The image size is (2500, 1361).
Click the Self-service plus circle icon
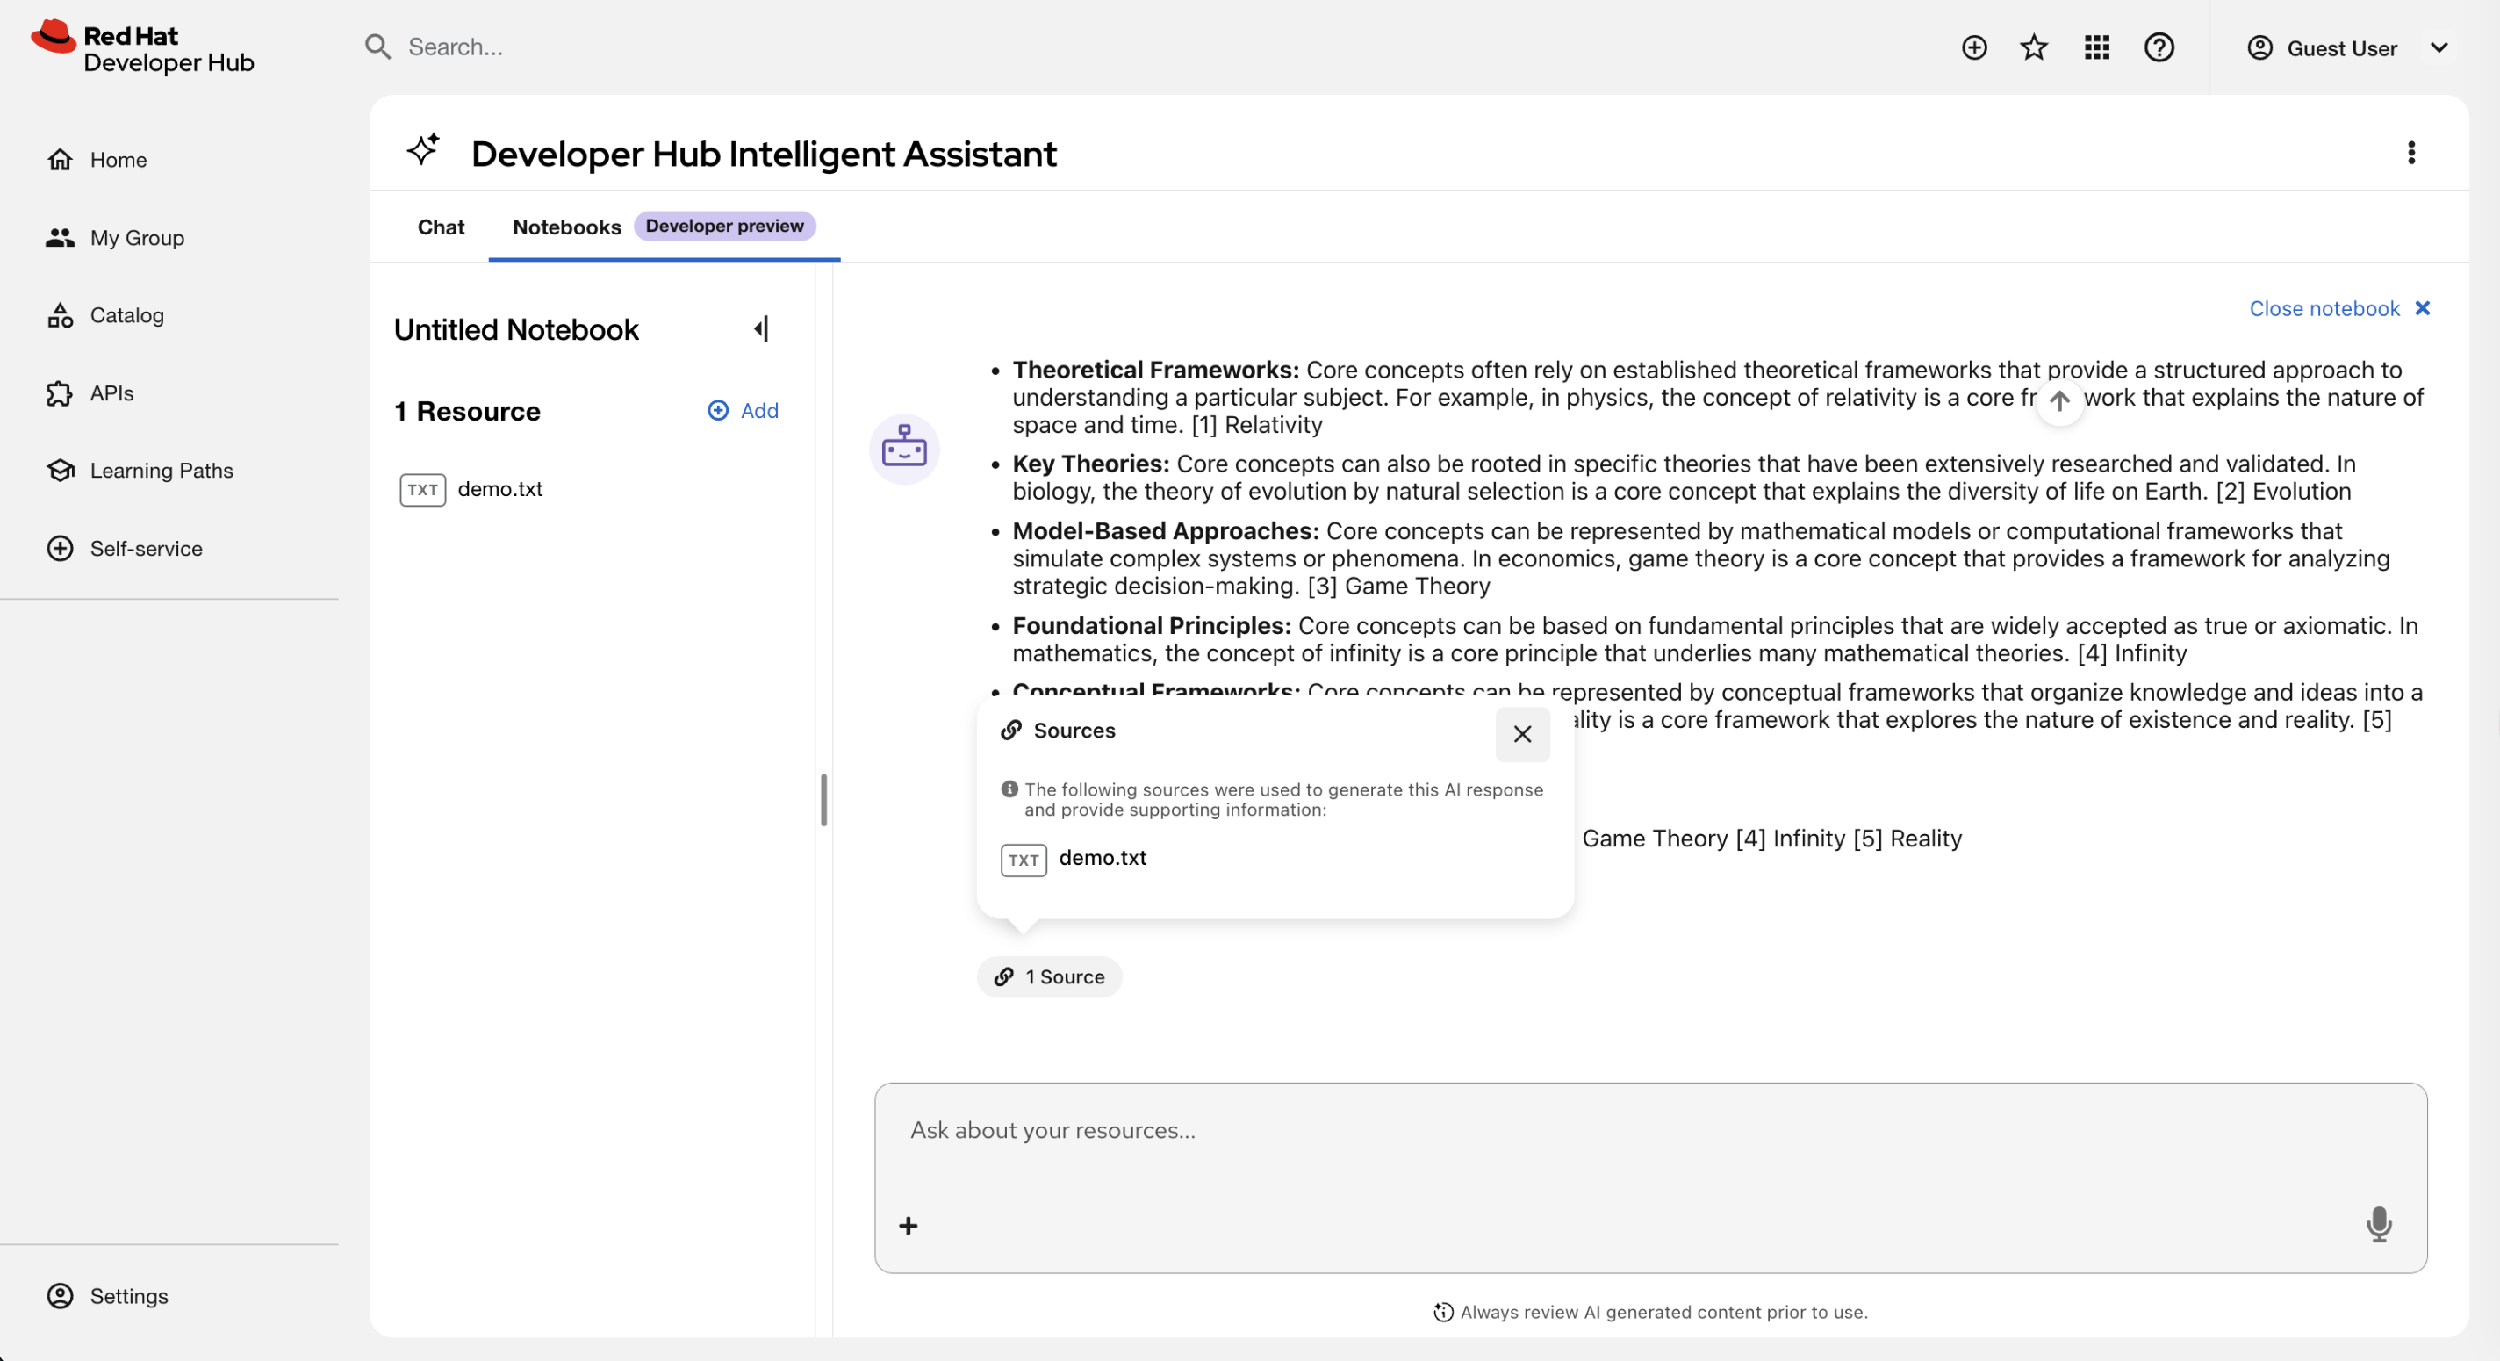pos(61,549)
